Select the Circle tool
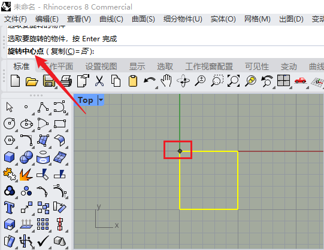Image resolution: width=324 pixels, height=250 pixels. click(x=10, y=124)
